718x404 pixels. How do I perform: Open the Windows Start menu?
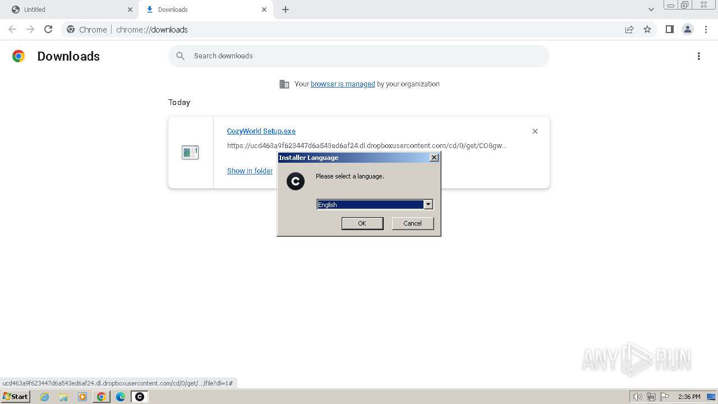(x=16, y=397)
